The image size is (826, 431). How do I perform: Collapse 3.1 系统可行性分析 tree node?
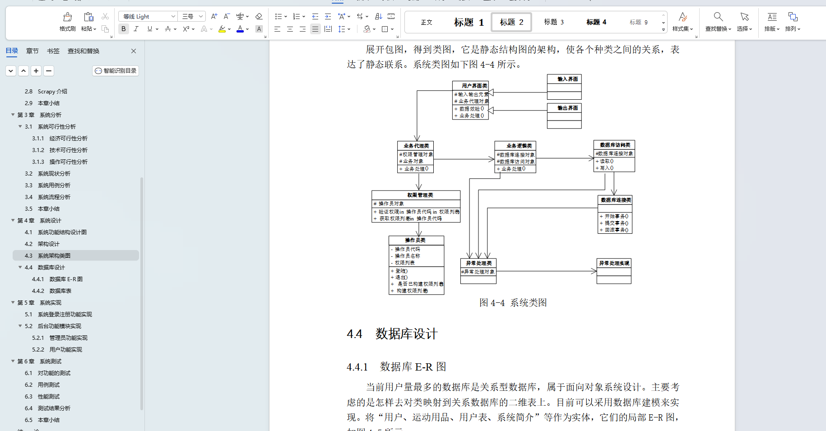(x=20, y=126)
